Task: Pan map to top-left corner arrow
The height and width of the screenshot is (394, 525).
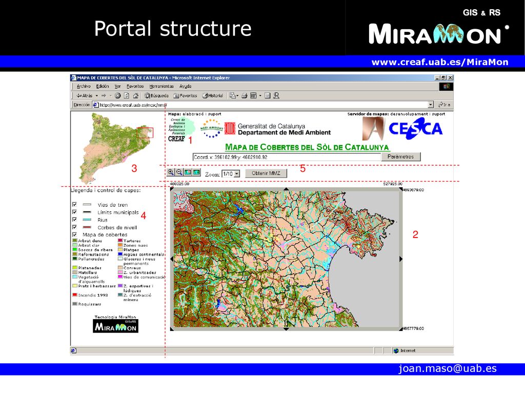Action: (172, 189)
